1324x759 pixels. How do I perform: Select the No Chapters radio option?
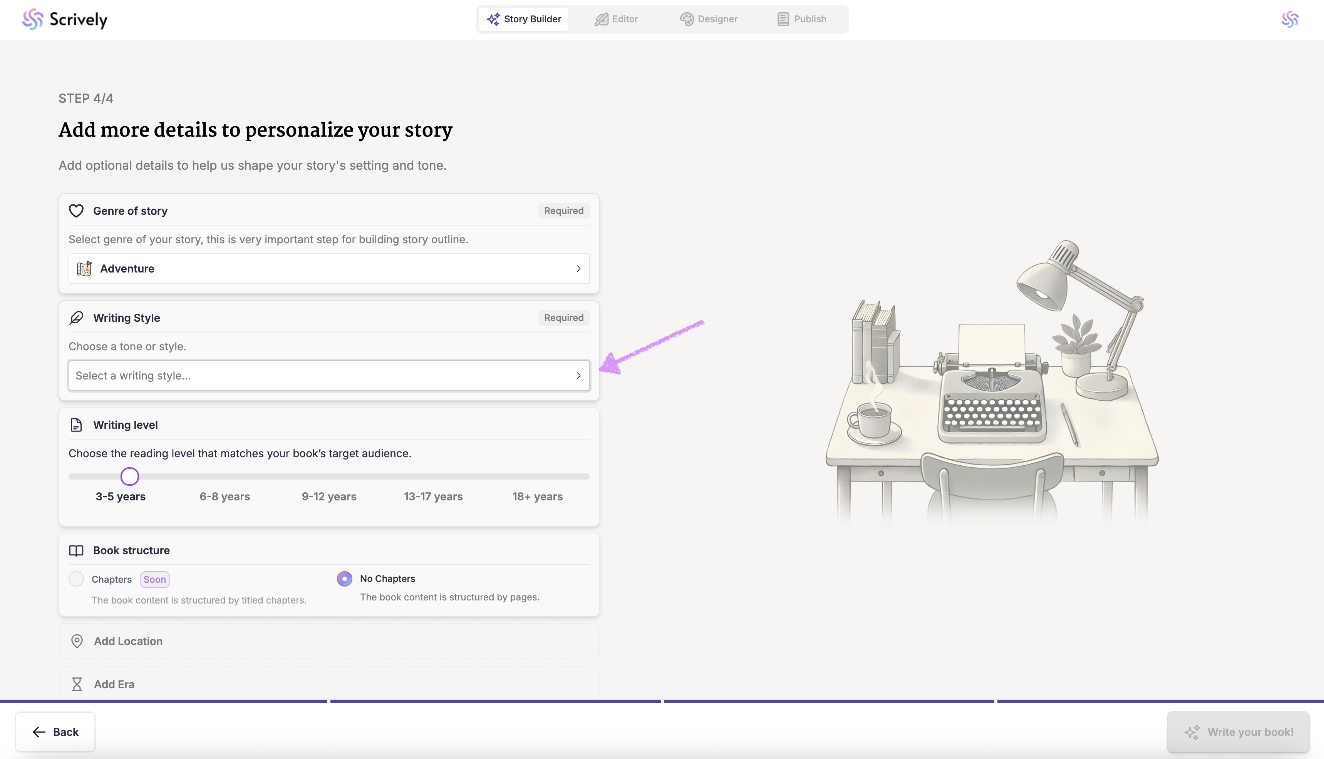point(345,578)
